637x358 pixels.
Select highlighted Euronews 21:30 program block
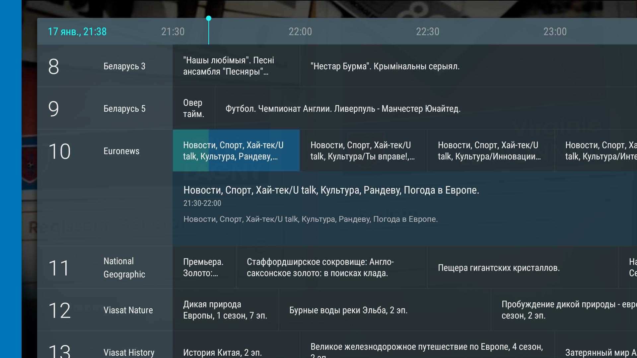[236, 151]
